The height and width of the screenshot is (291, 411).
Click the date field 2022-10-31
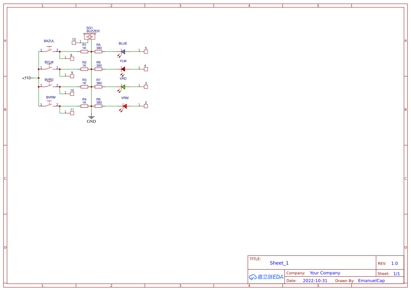click(x=315, y=280)
